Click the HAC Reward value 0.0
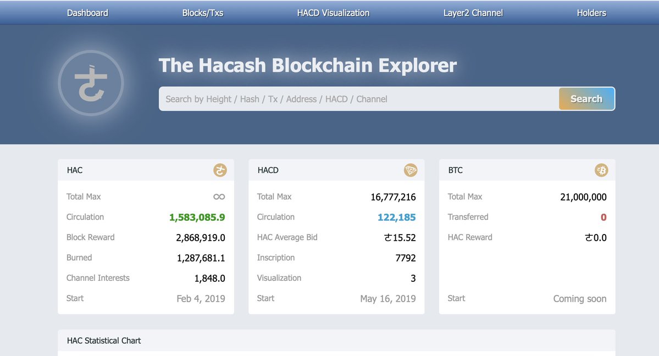This screenshot has height=356, width=659. tap(596, 238)
